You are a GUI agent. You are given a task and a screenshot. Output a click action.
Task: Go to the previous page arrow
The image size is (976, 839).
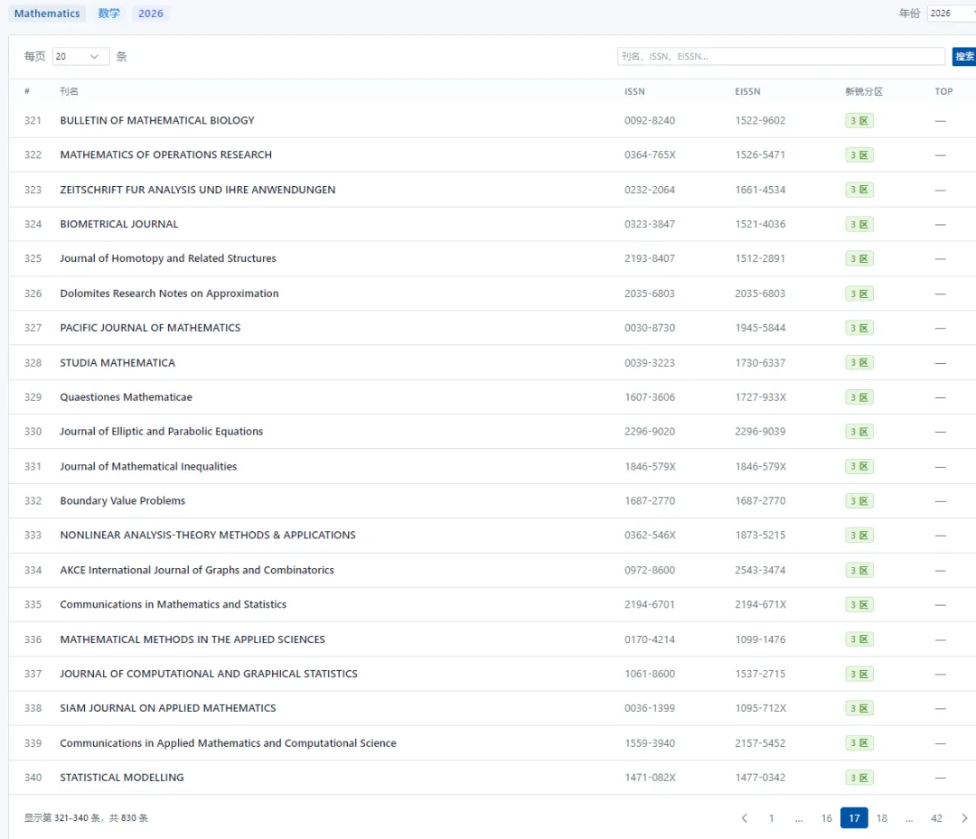(x=744, y=818)
